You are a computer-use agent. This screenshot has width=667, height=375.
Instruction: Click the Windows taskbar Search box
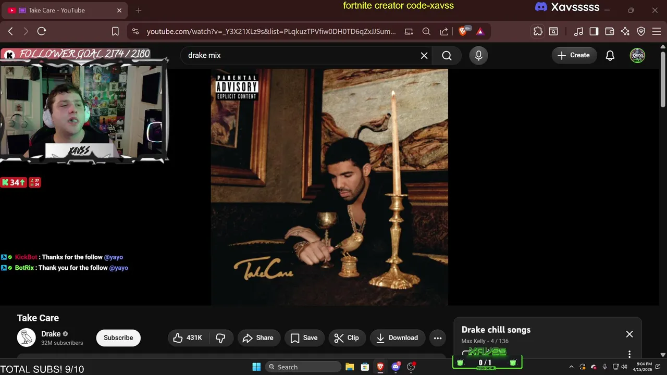(303, 367)
